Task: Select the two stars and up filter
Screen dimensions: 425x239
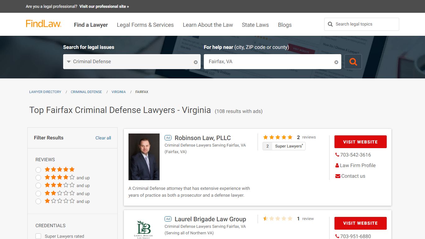Action: click(38, 194)
